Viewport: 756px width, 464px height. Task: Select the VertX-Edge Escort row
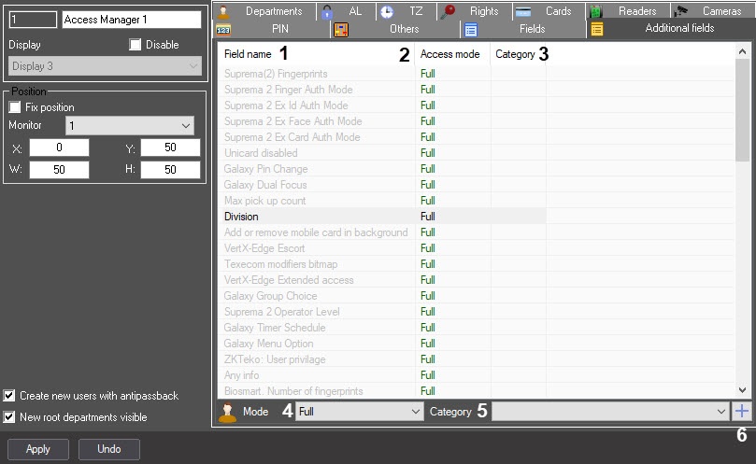coord(382,248)
